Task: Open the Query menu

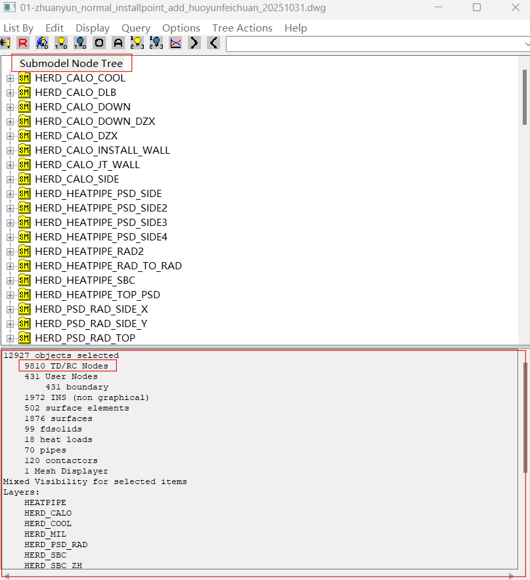Action: [x=135, y=28]
